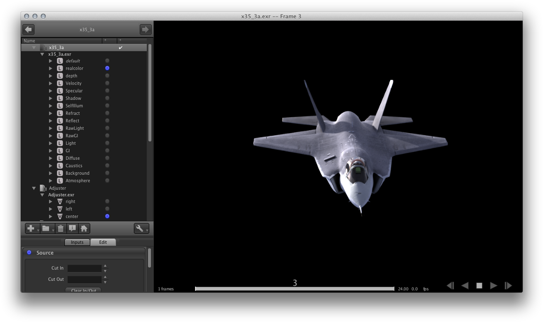This screenshot has width=543, height=322.
Task: Click the 24.00 fps value
Action: 403,289
